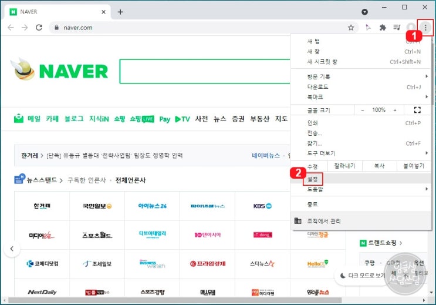Open 조세일보 publisher thumbnail
The image size is (436, 305).
[x=97, y=263]
